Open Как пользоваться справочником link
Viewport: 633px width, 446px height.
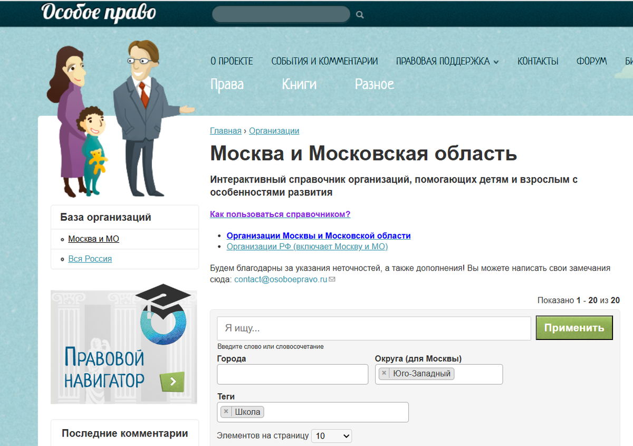click(280, 214)
